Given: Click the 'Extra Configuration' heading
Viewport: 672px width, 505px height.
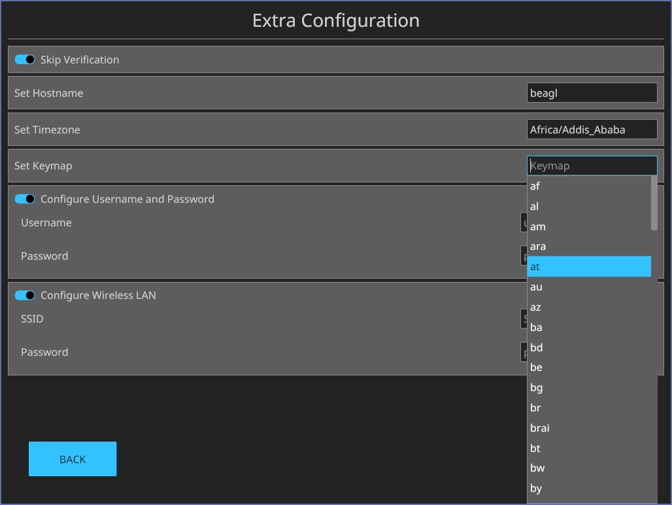Looking at the screenshot, I should 336,20.
